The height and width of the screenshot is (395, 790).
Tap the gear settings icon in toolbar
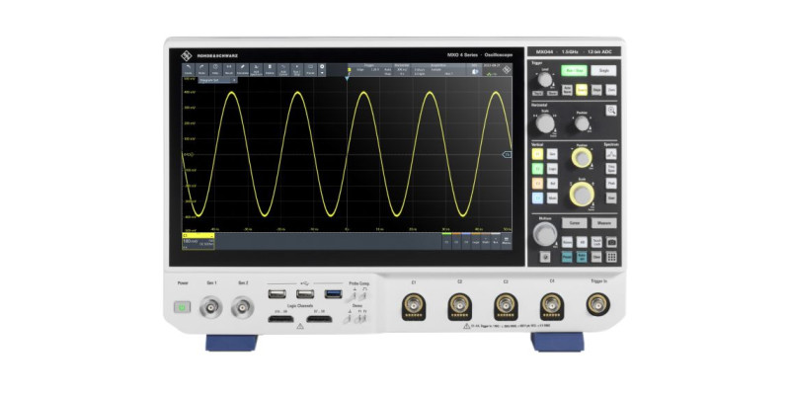(321, 66)
